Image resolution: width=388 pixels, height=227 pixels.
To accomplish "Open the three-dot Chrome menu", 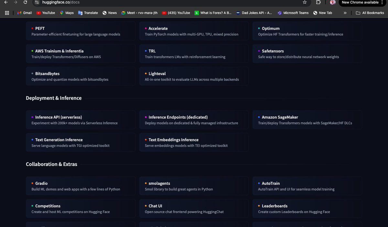I will tap(385, 3).
